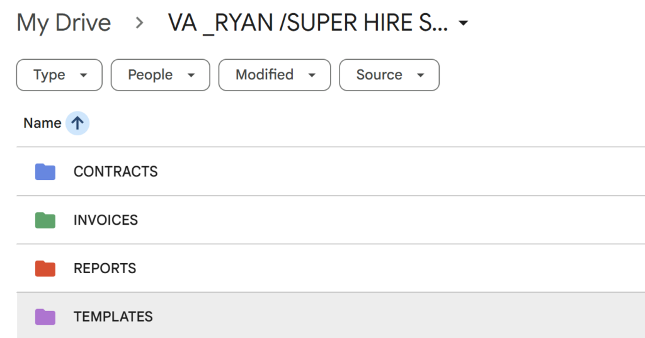Click the breadcrumb chevron separator after My Drive
Viewport: 645px width, 338px height.
(139, 23)
